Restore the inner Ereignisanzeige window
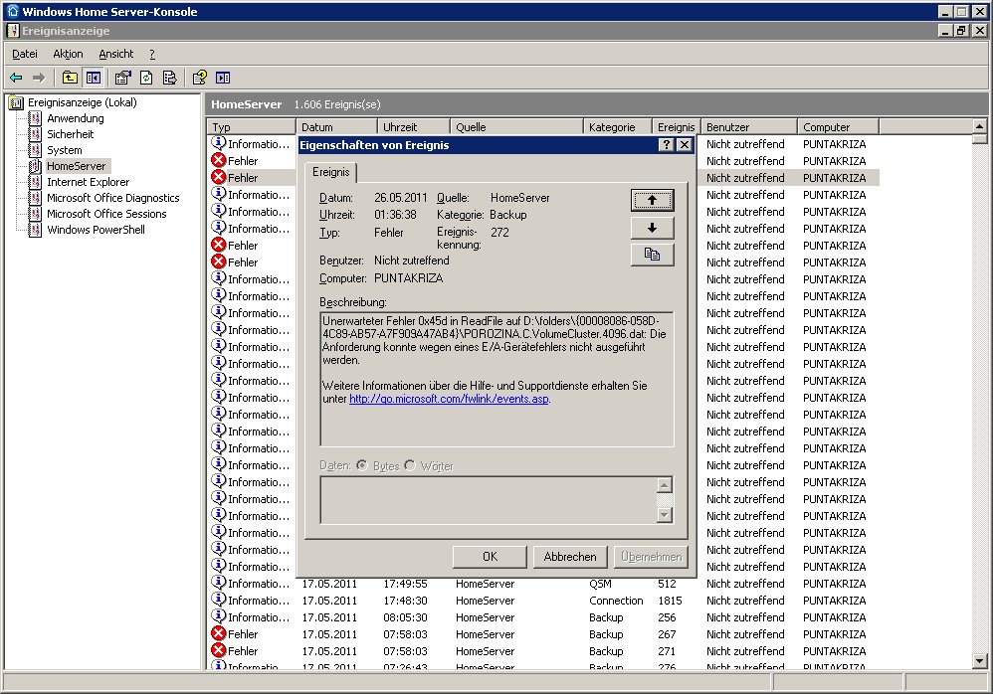 pos(961,30)
